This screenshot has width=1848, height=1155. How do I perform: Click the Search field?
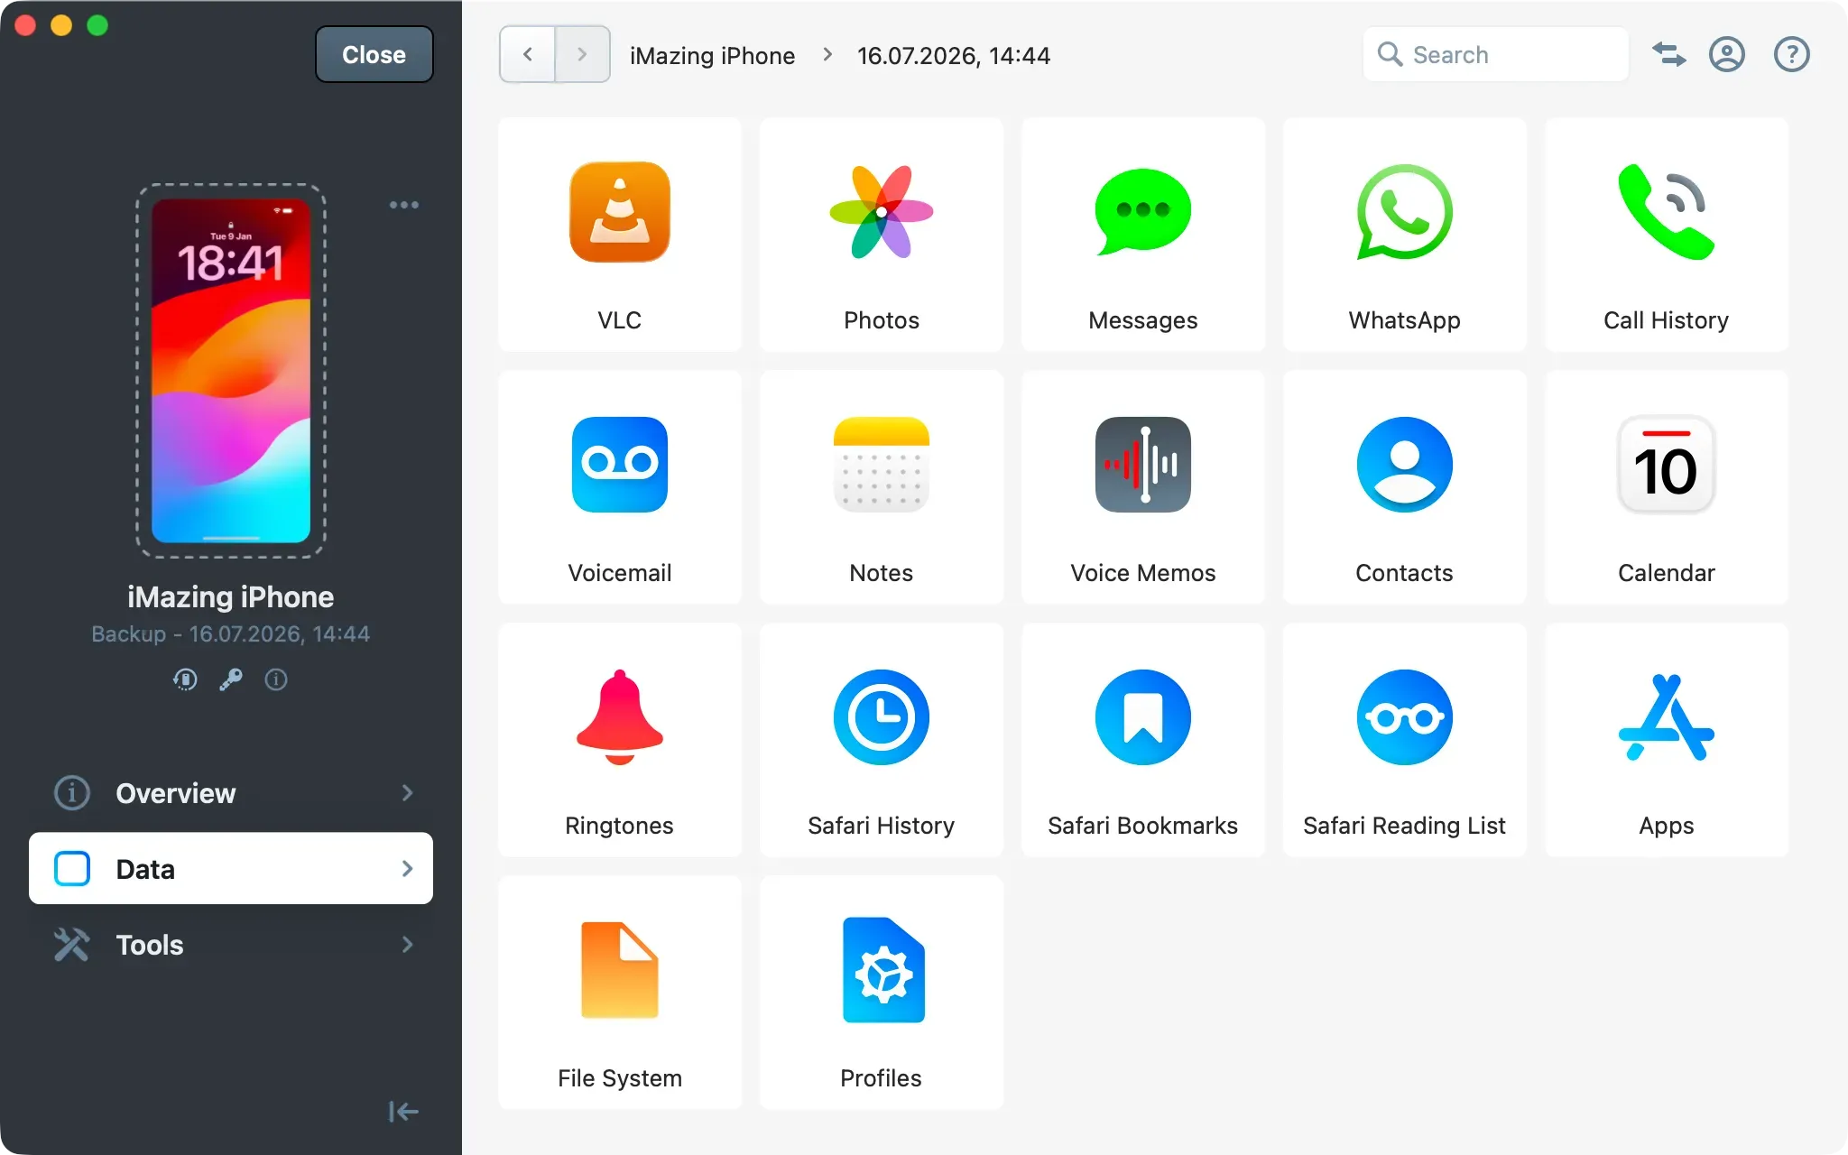(1496, 55)
